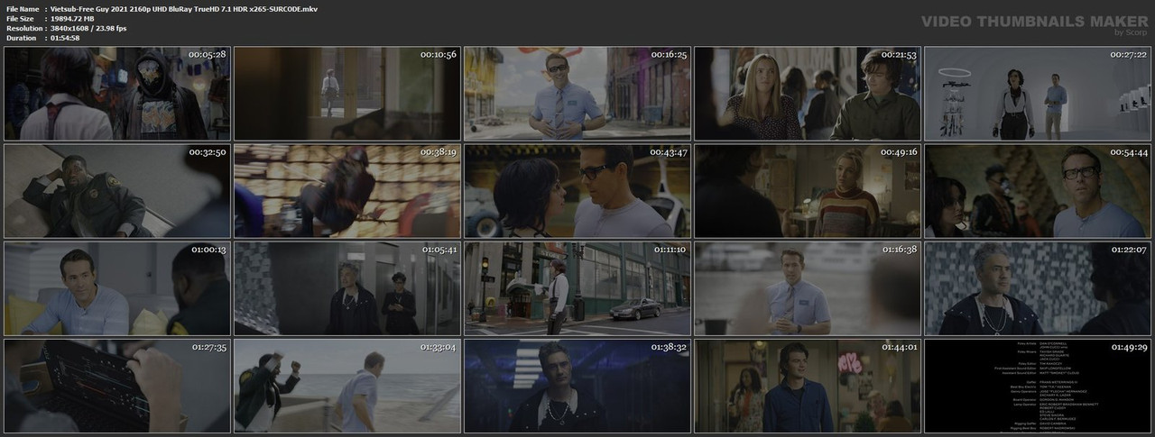1155x437 pixels.
Task: Select the credits frame at 01:49:29
Action: pos(1038,386)
